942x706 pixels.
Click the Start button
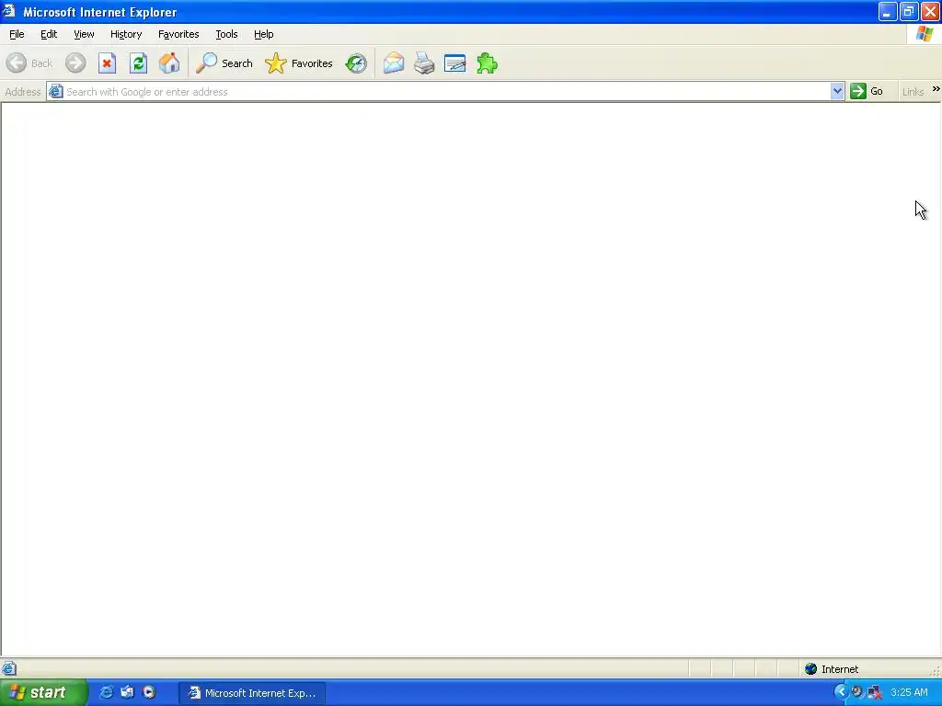pyautogui.click(x=43, y=692)
